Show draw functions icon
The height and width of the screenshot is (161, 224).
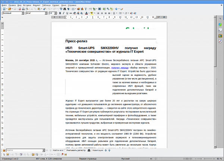(x=122, y=9)
